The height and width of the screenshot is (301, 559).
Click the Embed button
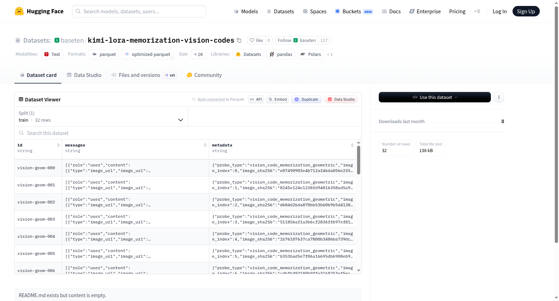[277, 99]
